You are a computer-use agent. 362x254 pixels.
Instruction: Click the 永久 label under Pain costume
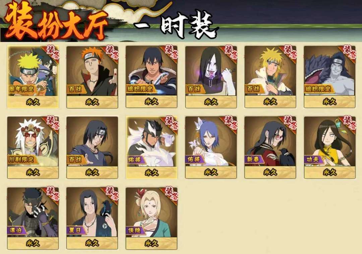(x=93, y=102)
